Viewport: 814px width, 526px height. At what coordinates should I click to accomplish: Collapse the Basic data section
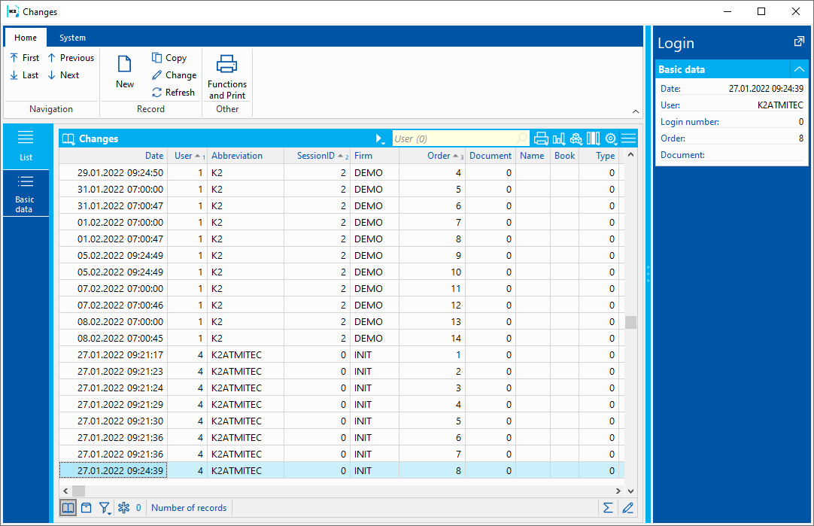[x=799, y=69]
